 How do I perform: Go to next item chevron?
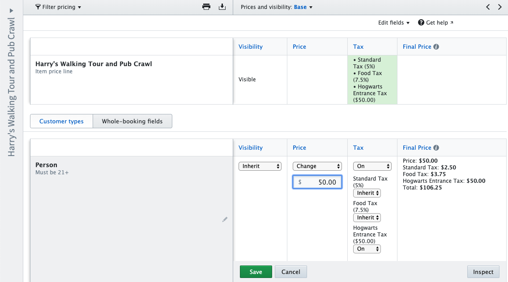click(499, 7)
